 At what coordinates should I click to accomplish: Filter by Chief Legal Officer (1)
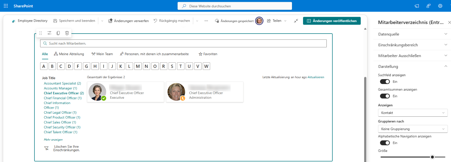click(60, 112)
